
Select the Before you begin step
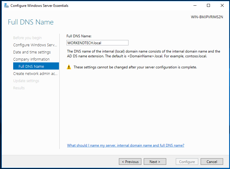[28, 38]
